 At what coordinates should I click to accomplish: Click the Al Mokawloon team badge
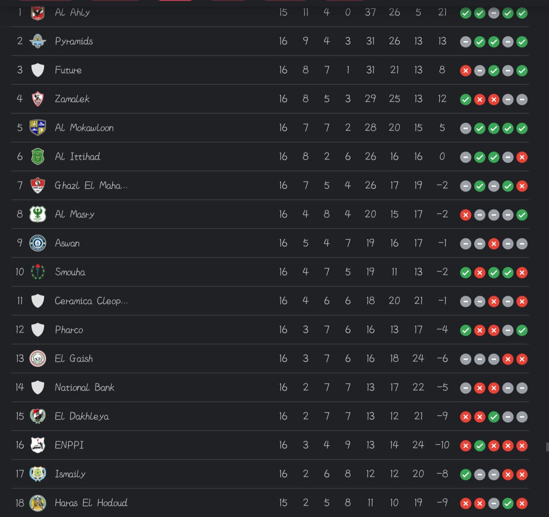point(38,128)
